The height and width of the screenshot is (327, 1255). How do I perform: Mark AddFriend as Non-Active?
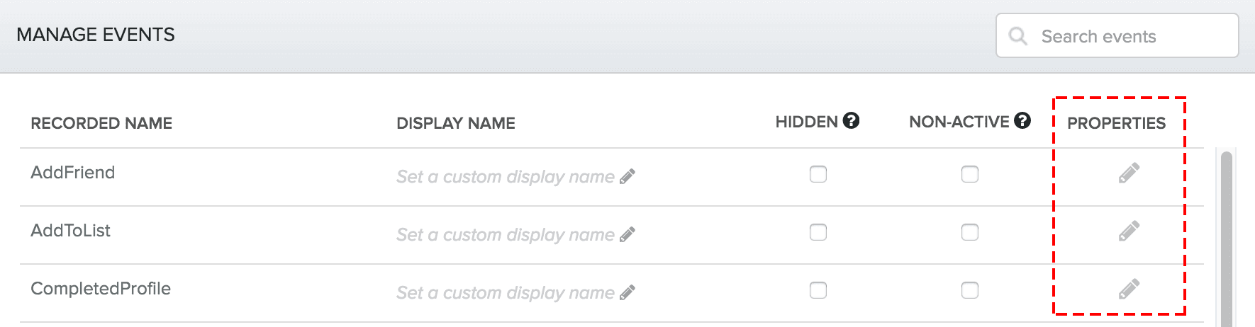tap(969, 174)
